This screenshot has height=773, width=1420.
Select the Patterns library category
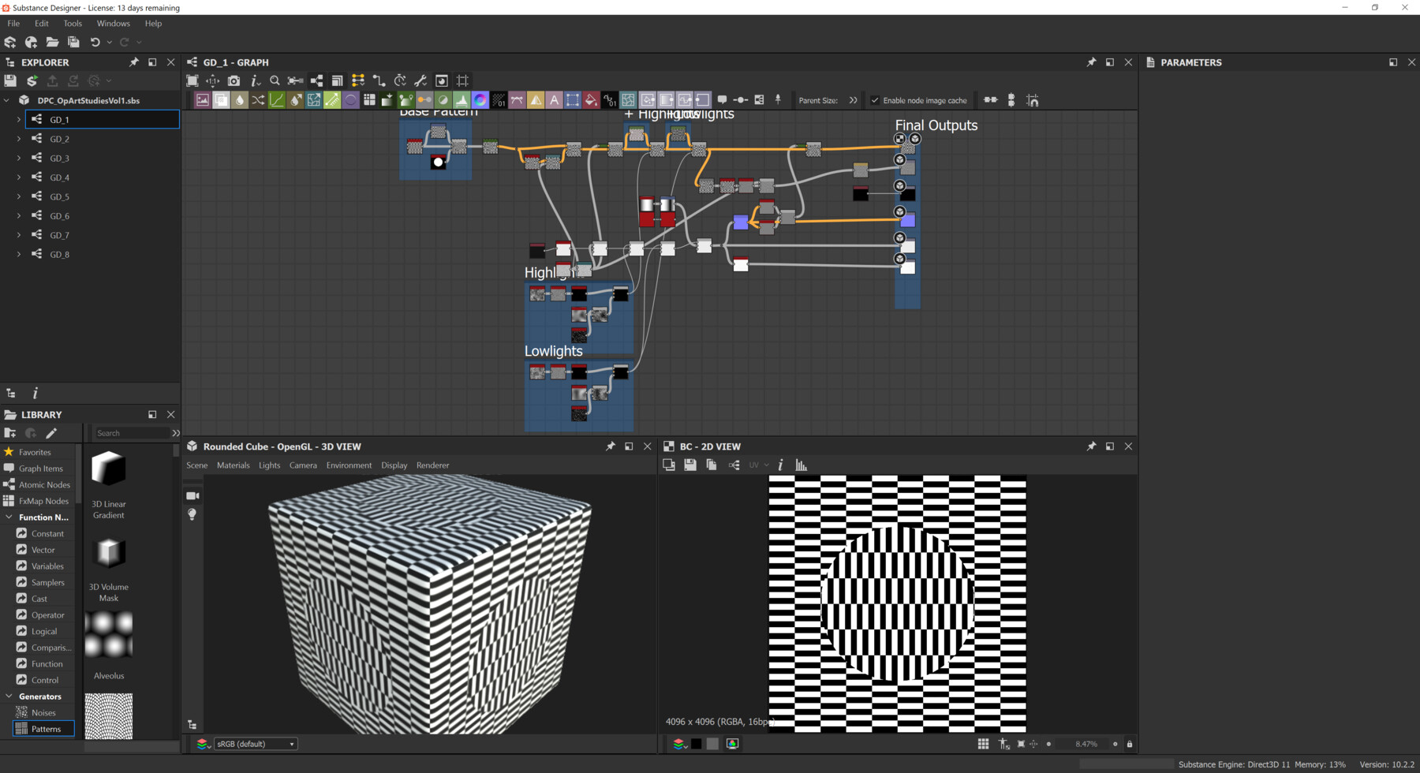click(x=46, y=729)
